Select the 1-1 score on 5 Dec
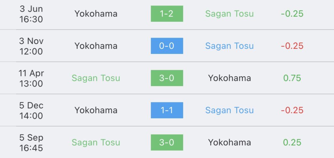Screen dimensions: 334x158 [167, 110]
